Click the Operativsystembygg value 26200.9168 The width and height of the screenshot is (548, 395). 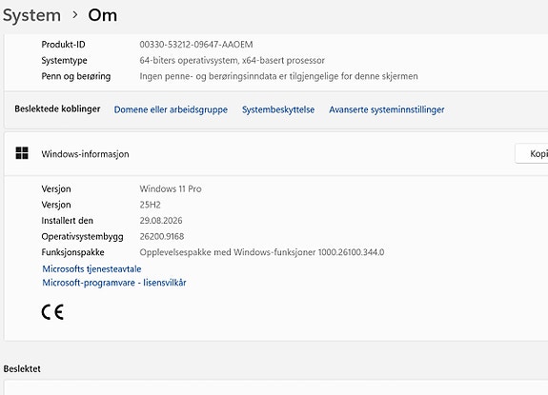pyautogui.click(x=162, y=236)
